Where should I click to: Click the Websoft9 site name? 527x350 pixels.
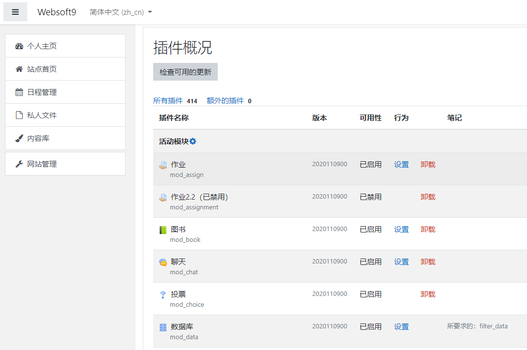coord(57,12)
